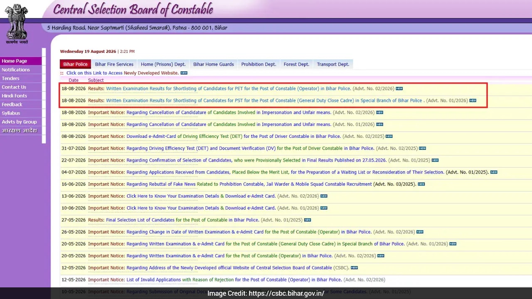This screenshot has width=532, height=299.
Task: Click the Central Selection Board of Constable title
Action: click(x=133, y=10)
